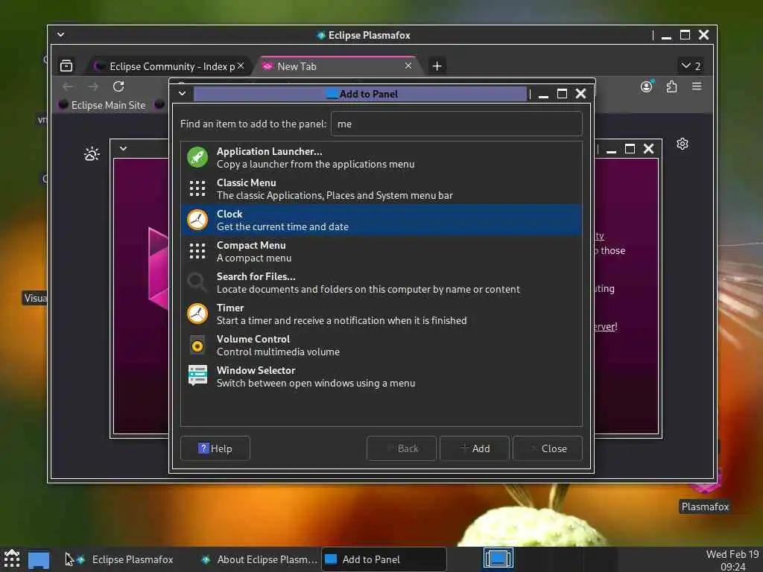Click the Timer clock icon
Viewport: 763px width, 572px height.
tap(197, 314)
